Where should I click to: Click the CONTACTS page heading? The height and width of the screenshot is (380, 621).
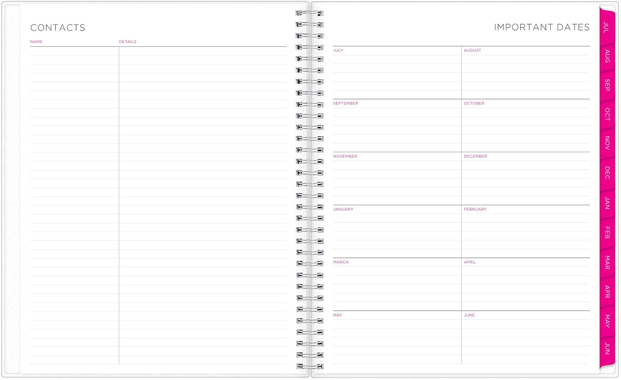[58, 28]
